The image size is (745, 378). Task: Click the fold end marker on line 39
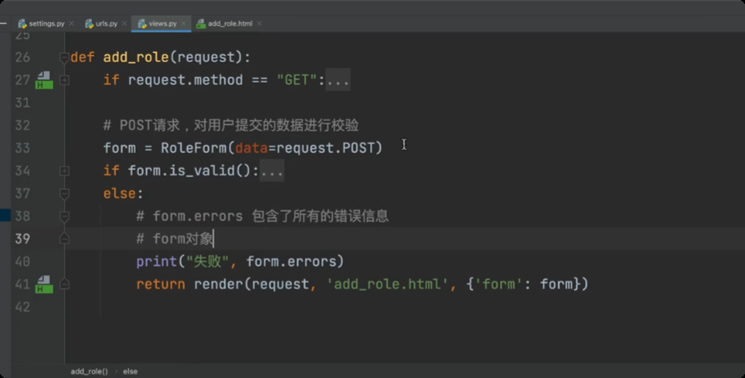tap(64, 239)
